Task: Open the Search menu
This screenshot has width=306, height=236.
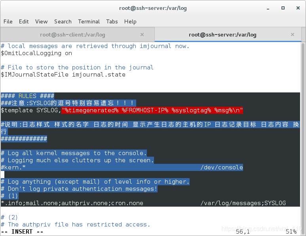Action: tap(63, 21)
